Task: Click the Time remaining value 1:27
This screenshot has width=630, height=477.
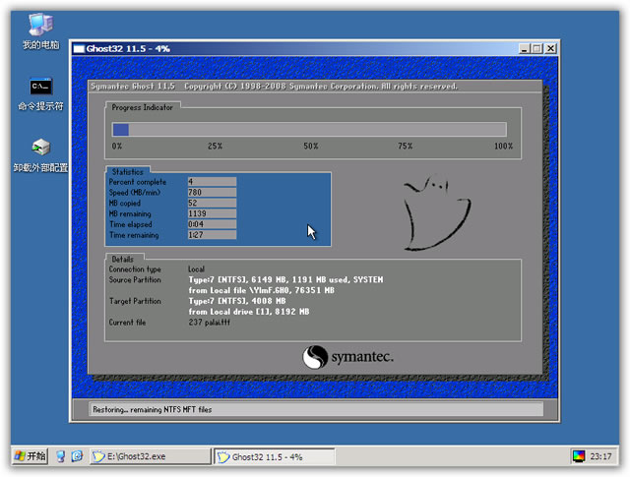Action: click(212, 235)
